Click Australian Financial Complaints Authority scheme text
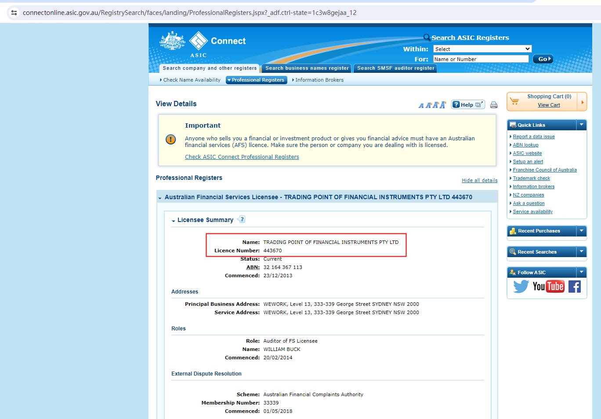The width and height of the screenshot is (601, 419). (x=313, y=395)
